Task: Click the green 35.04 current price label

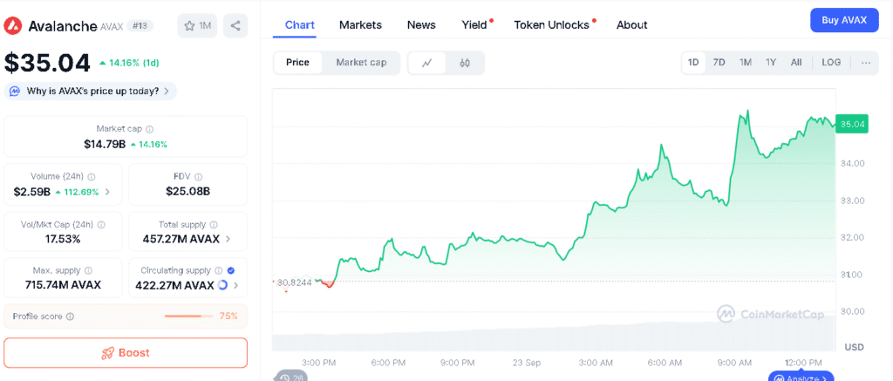Action: pyautogui.click(x=852, y=124)
